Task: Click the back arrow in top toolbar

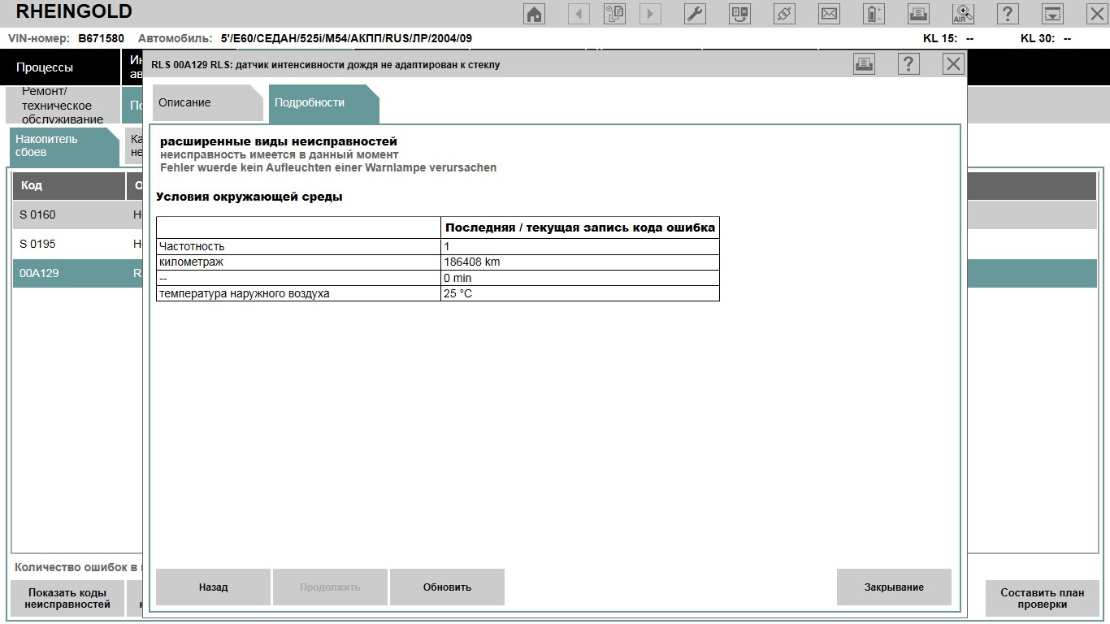Action: 579,14
